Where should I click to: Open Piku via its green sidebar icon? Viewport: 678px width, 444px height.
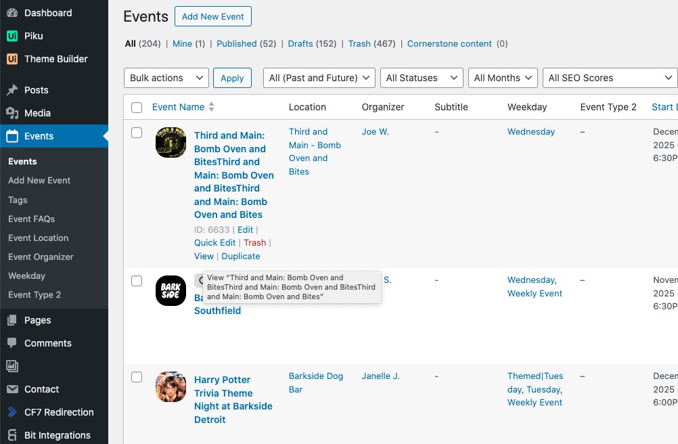click(12, 36)
